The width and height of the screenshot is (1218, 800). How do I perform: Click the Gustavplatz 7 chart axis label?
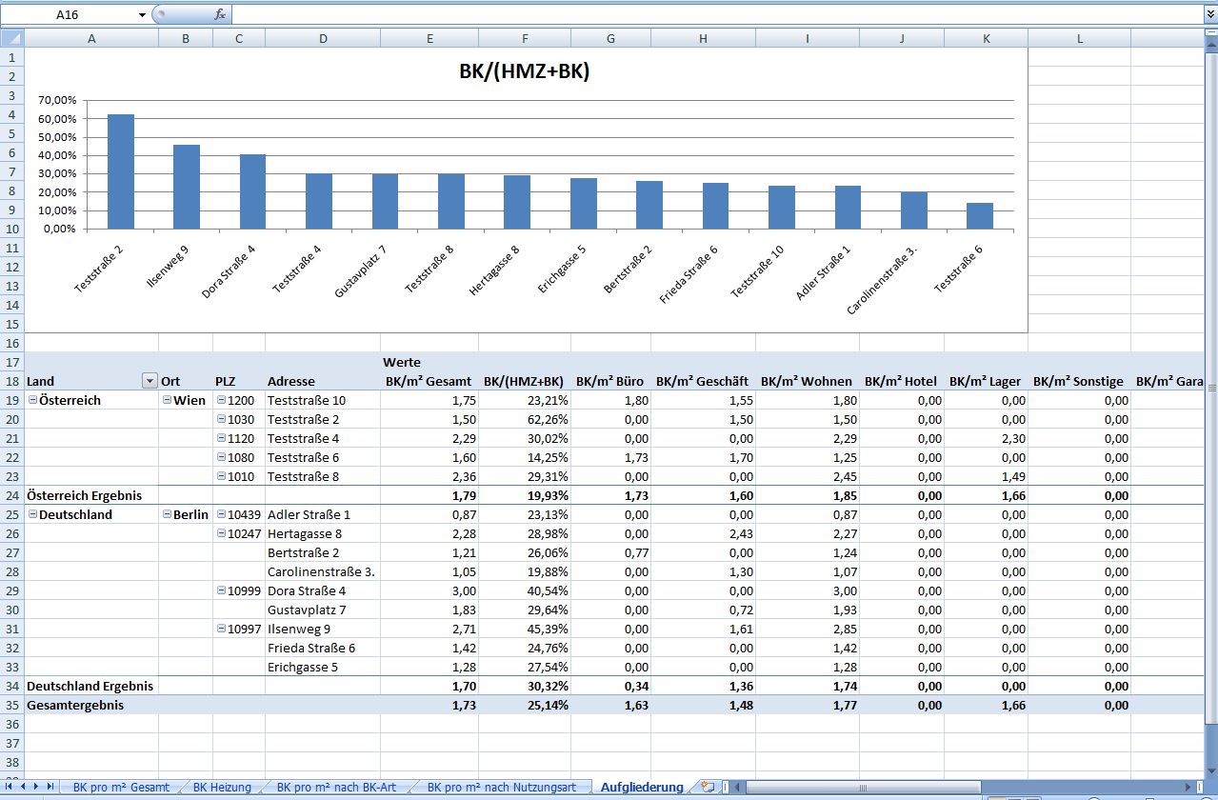(x=361, y=273)
